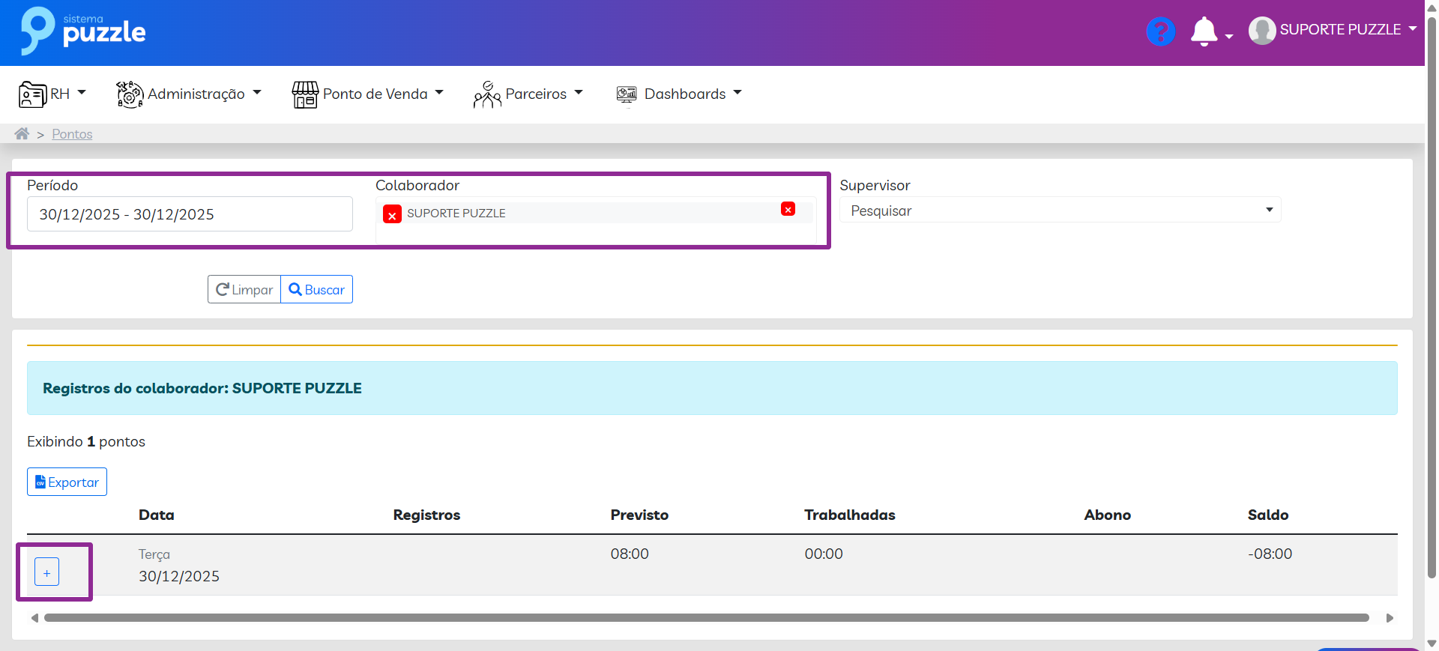Image resolution: width=1439 pixels, height=651 pixels.
Task: Expand the Ponto de Venda menu
Action: coord(367,94)
